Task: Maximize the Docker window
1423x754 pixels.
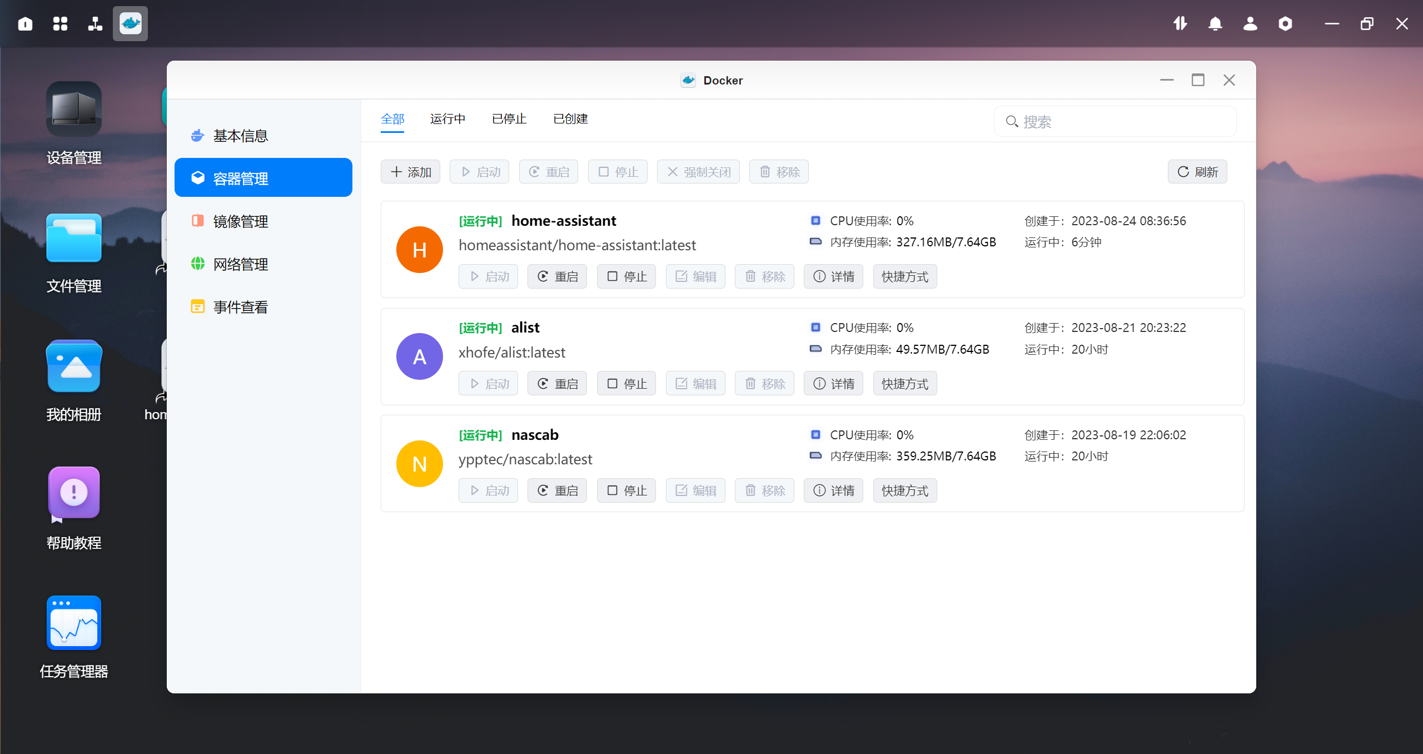Action: 1198,80
